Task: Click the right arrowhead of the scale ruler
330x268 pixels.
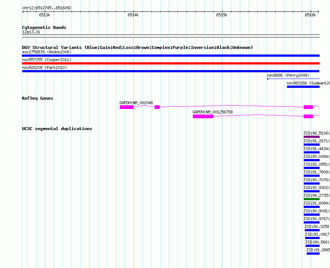Action: tap(319, 12)
